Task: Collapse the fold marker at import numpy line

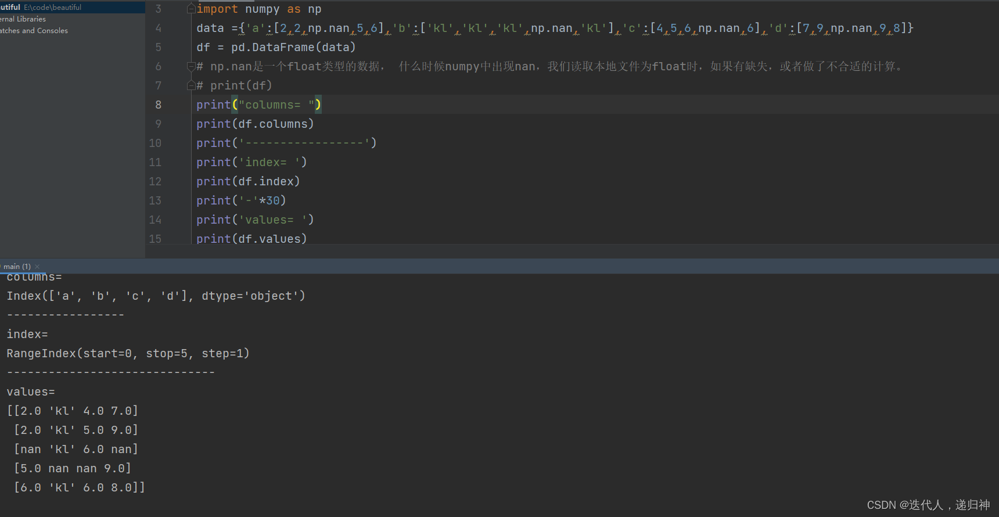Action: point(191,9)
